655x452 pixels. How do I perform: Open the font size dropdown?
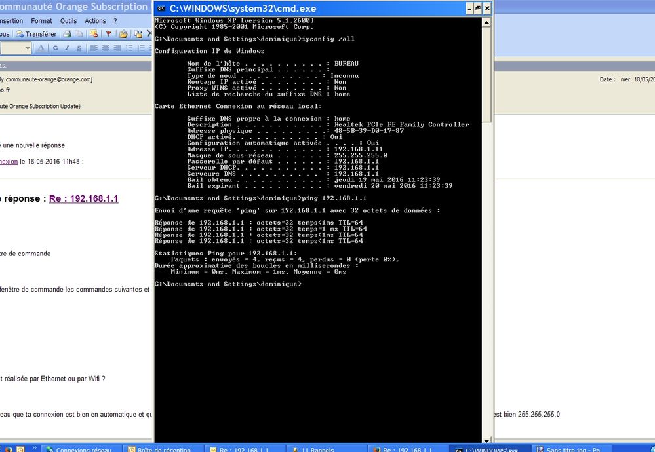pos(28,48)
